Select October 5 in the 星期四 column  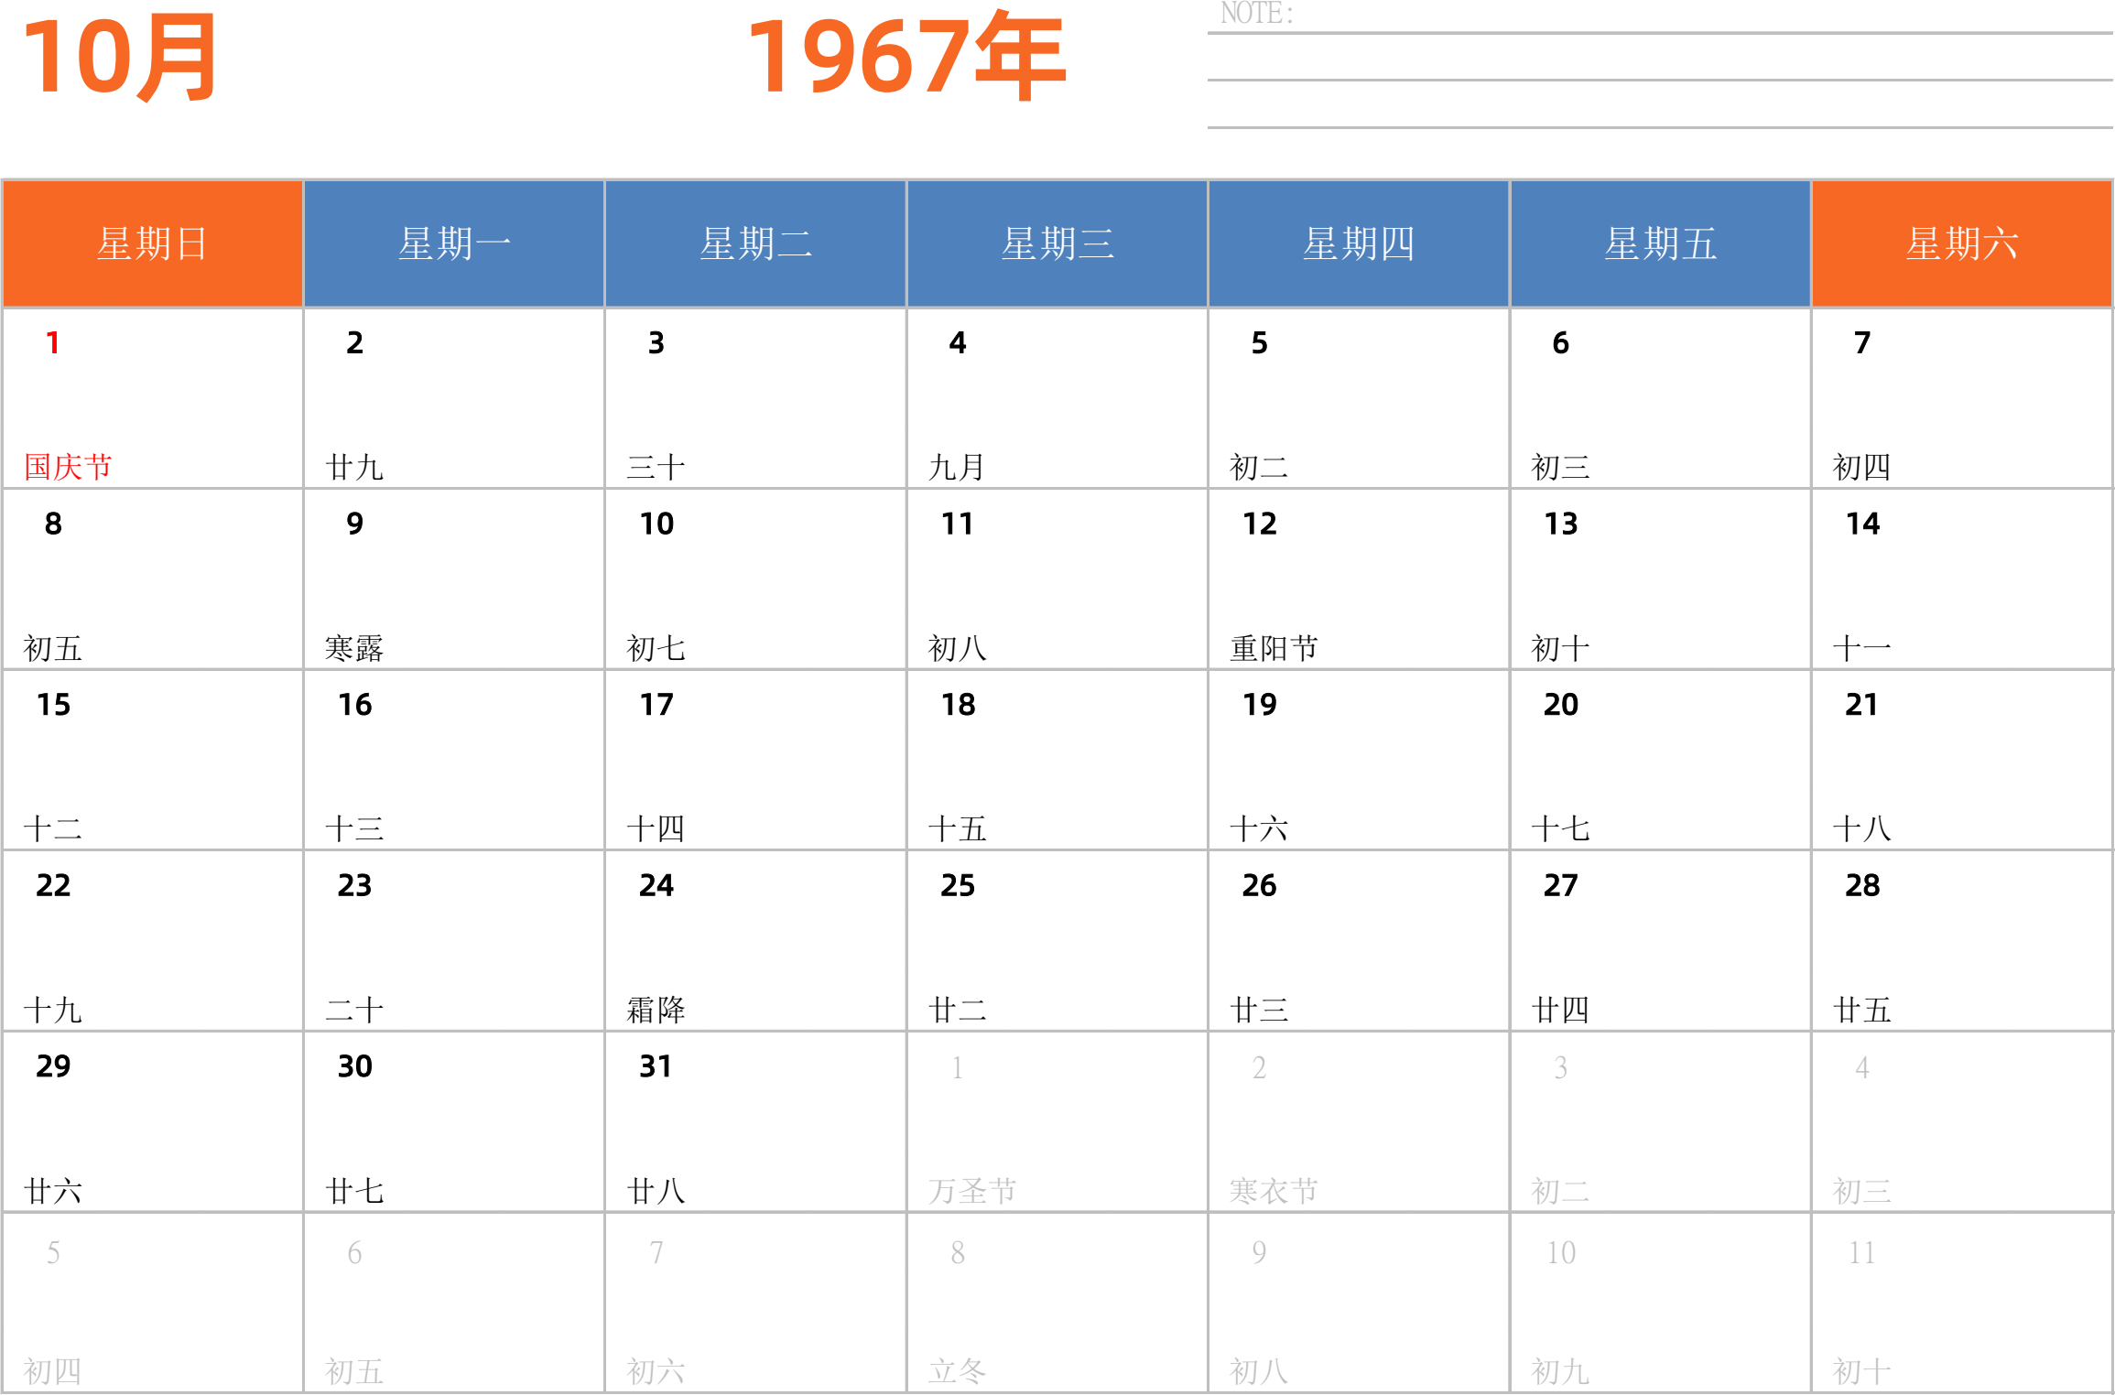coord(1359,397)
